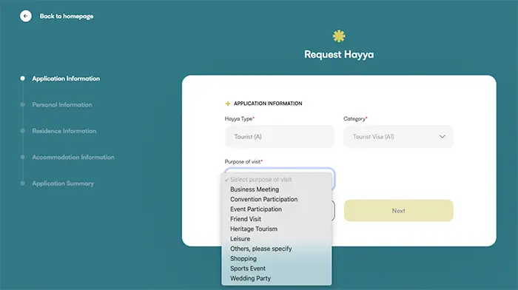Select Convention Participation option
The image size is (518, 290).
click(277, 199)
